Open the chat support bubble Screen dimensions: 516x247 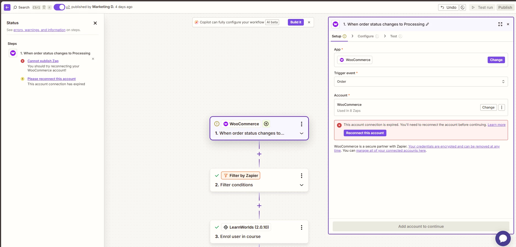(503, 238)
